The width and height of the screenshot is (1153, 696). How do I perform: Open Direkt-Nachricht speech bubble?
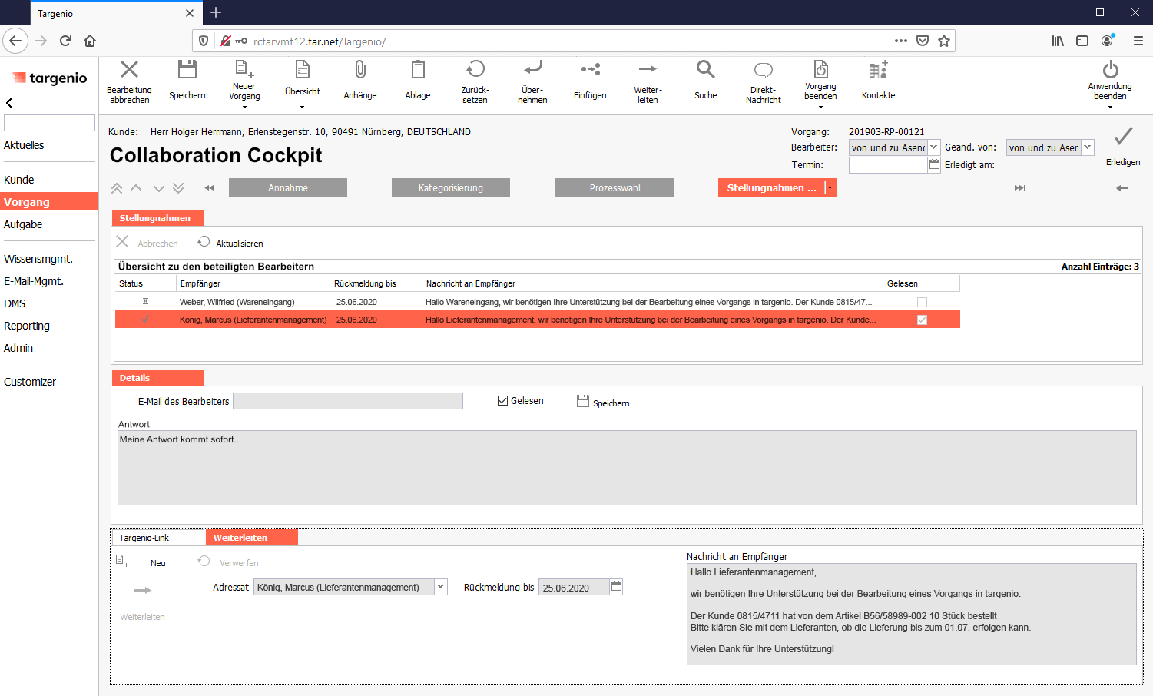763,71
